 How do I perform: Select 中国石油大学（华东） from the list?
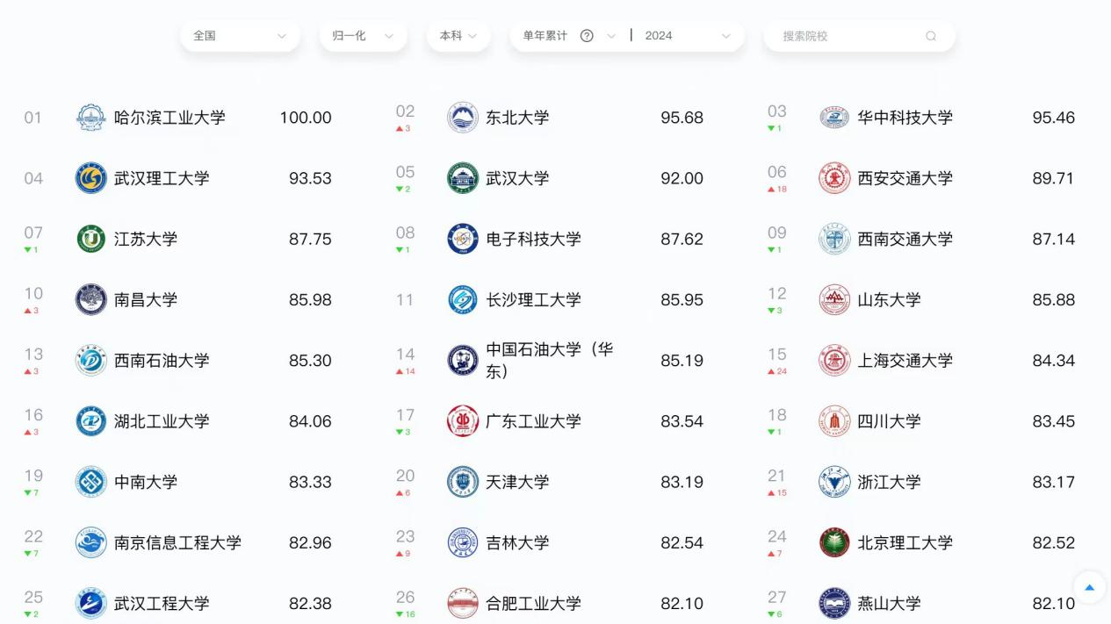(x=549, y=360)
